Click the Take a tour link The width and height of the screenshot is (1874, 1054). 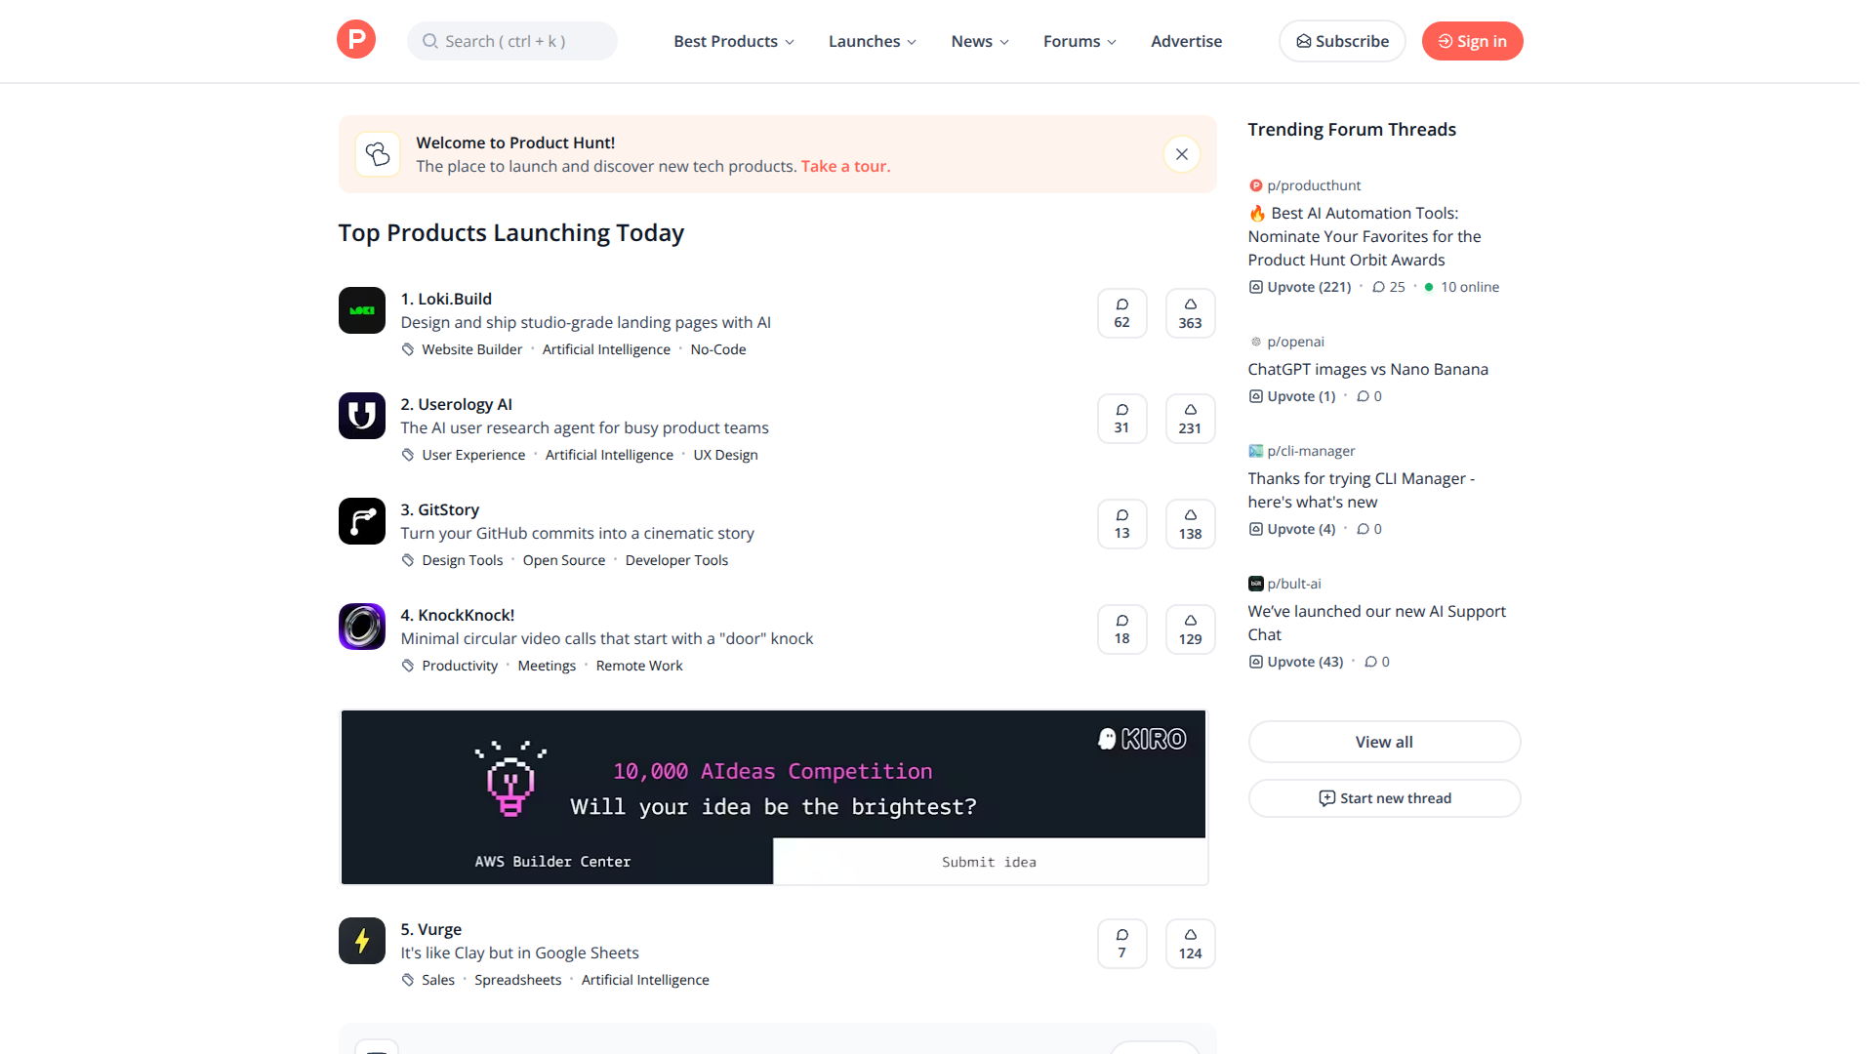845,166
